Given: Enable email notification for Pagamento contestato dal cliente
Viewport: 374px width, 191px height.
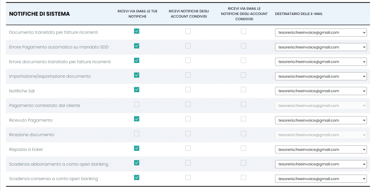Looking at the screenshot, I should (137, 104).
